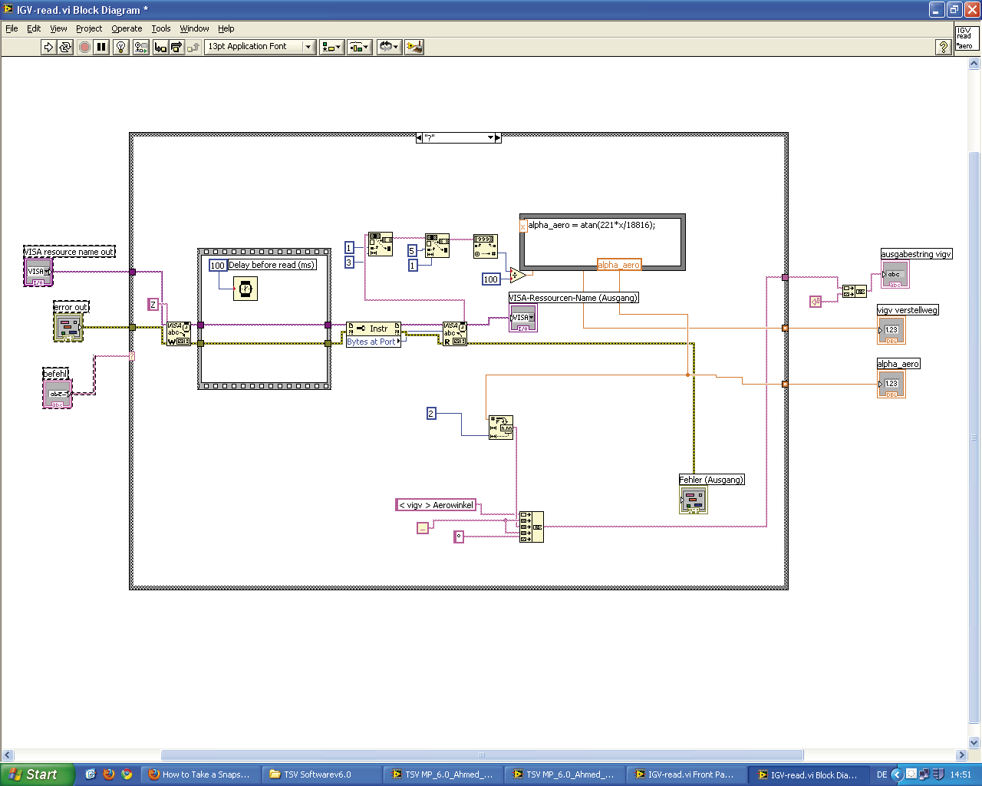
Task: Open the Help menu
Action: [x=226, y=28]
